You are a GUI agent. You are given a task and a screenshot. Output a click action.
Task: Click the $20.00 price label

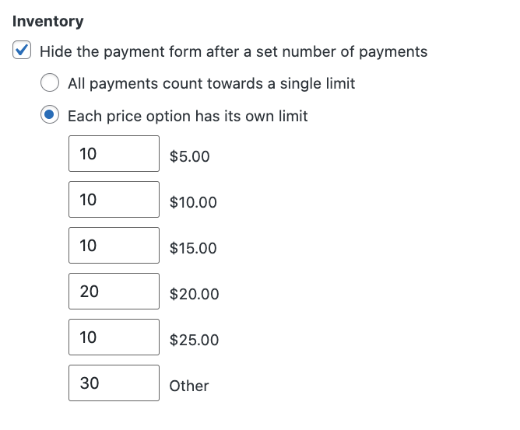click(194, 295)
